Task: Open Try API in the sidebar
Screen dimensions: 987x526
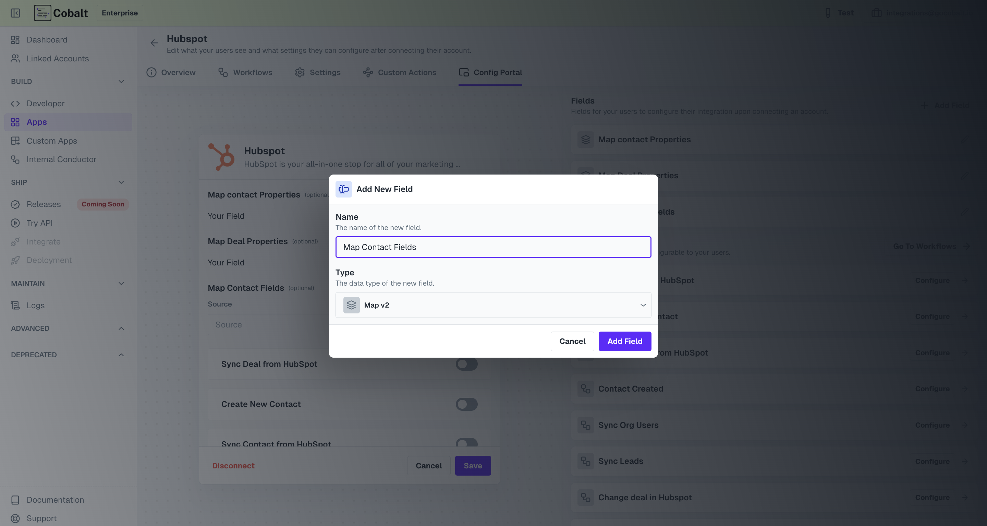Action: [39, 223]
